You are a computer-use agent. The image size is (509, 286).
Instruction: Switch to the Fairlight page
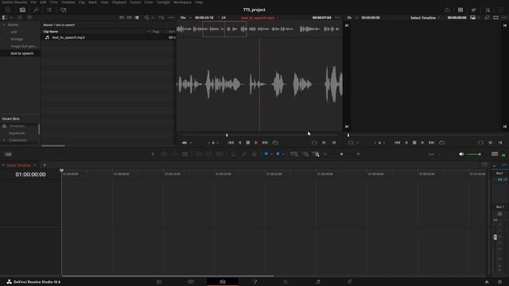[318, 282]
